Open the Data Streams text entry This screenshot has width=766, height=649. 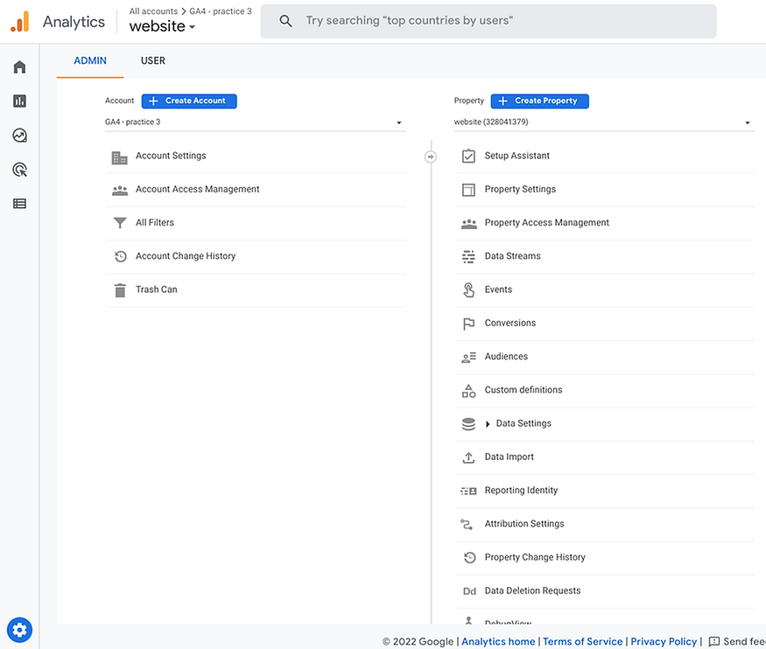tap(512, 256)
